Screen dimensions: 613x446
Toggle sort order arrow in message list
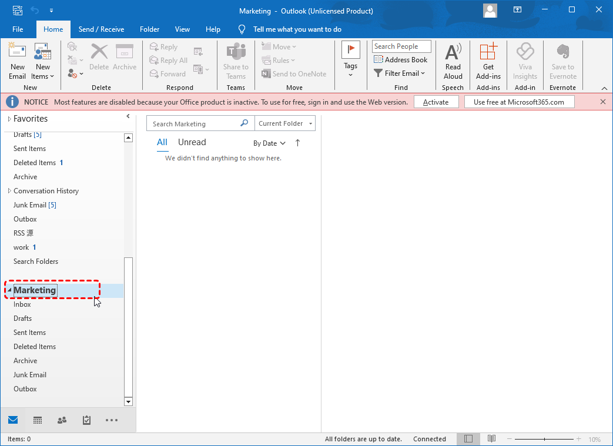point(297,143)
